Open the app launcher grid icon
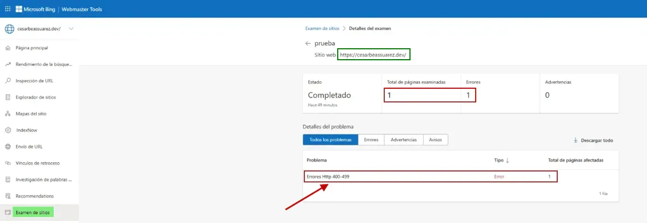Screen dimensions: 647x223 8,9
